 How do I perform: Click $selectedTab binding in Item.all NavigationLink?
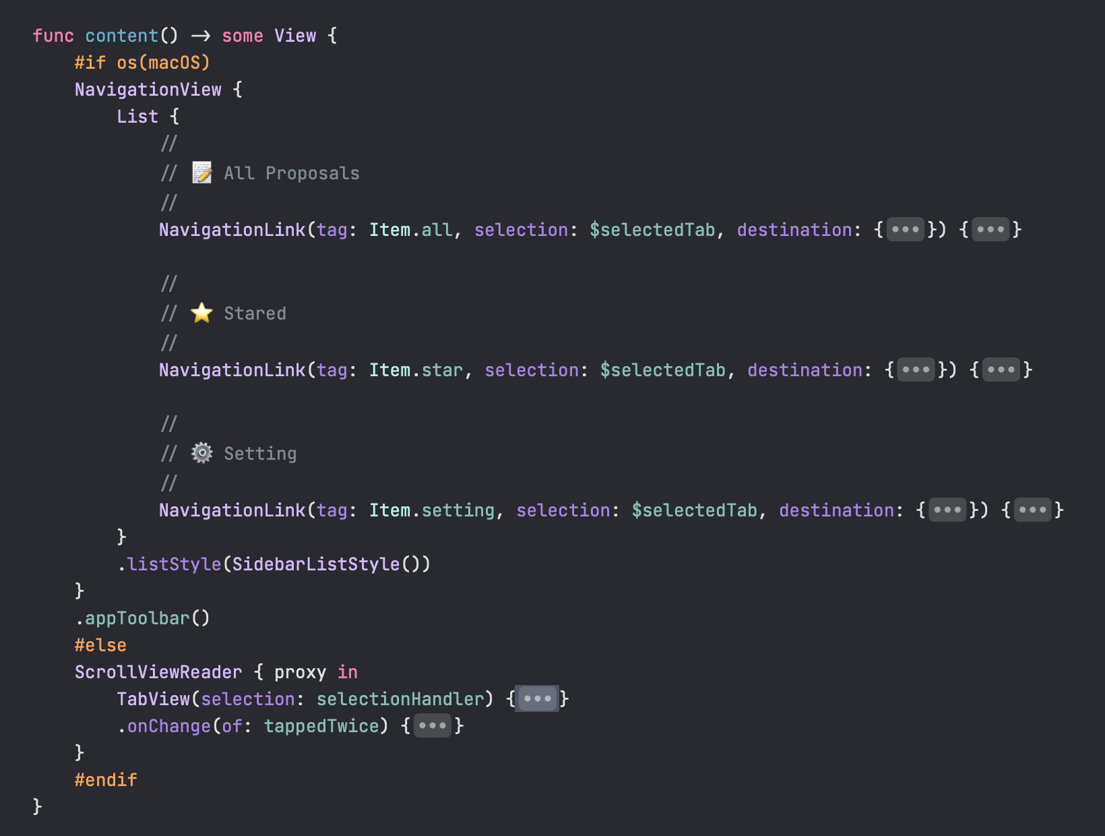[653, 229]
